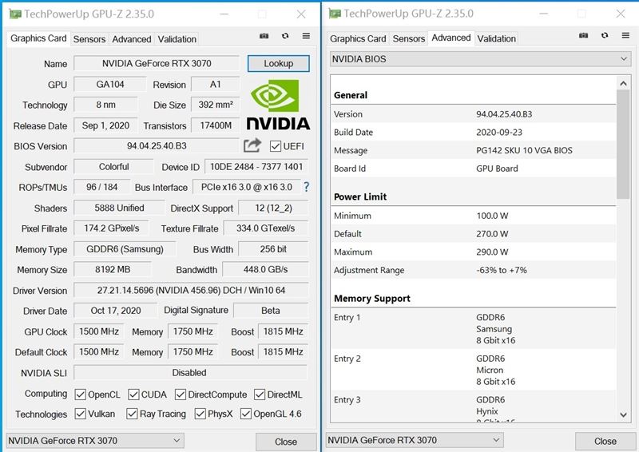The height and width of the screenshot is (452, 639).
Task: Click the Bandwidth field 448.0 GB/s
Action: pos(266,269)
